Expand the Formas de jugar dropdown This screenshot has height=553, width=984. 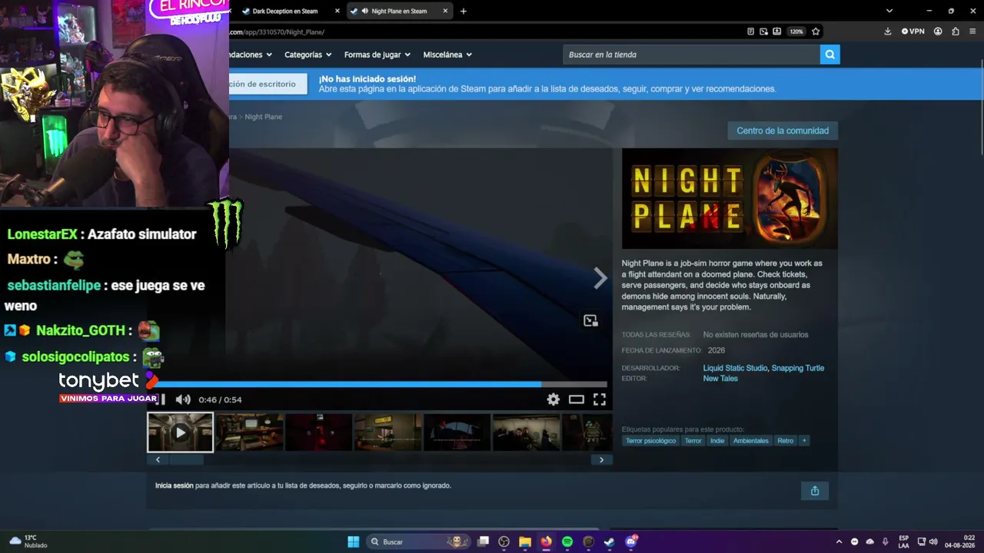377,55
